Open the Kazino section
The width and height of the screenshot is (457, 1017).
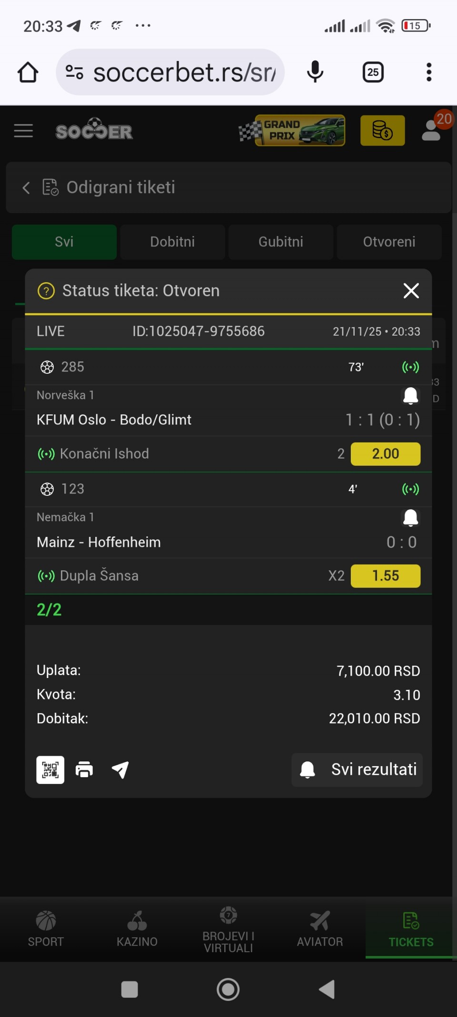click(x=137, y=929)
